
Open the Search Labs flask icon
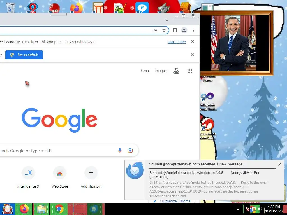pos(176,71)
